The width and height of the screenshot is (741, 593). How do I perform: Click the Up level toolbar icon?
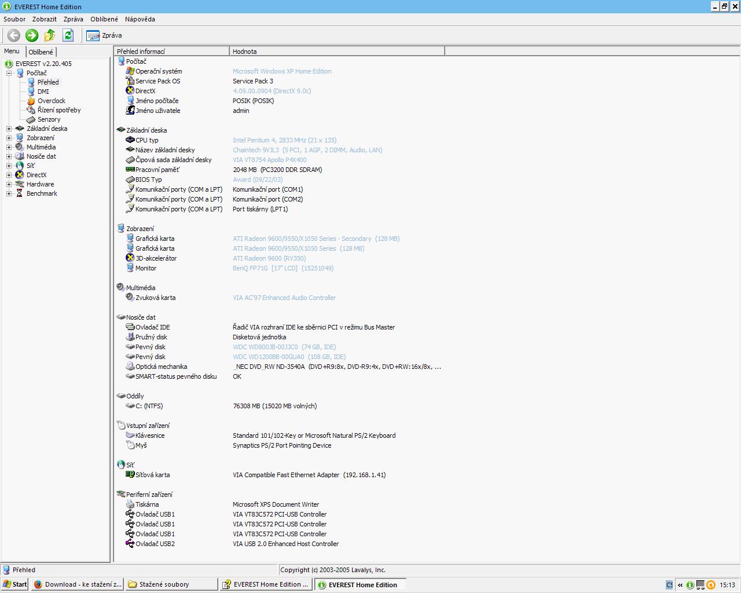click(x=50, y=35)
